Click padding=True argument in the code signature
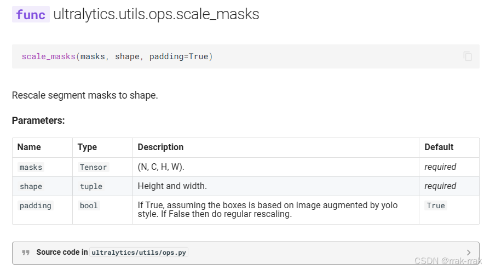The height and width of the screenshot is (269, 484). point(178,56)
